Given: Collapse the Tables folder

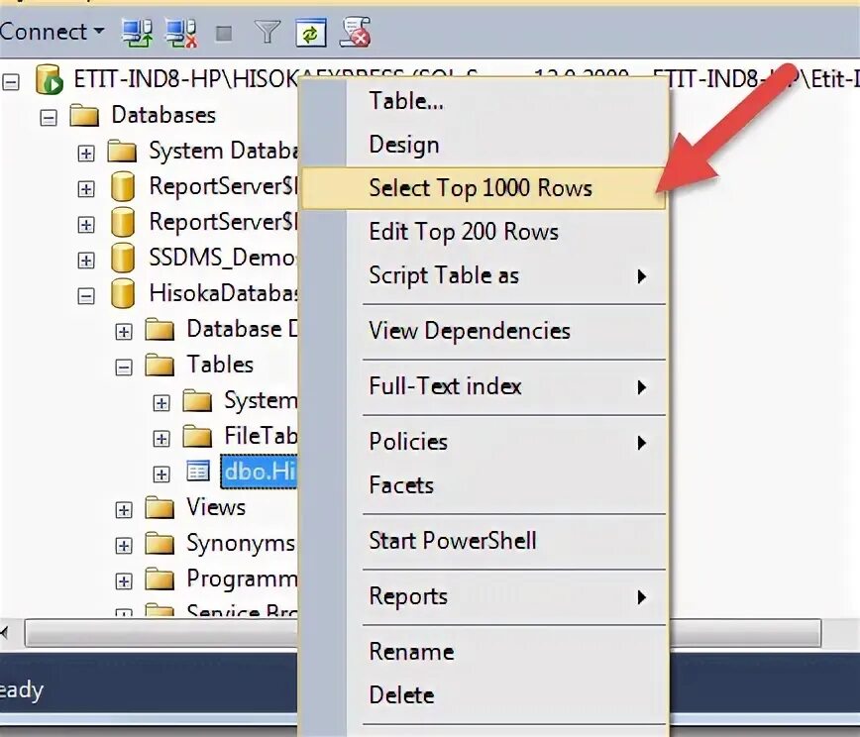Looking at the screenshot, I should [x=123, y=365].
